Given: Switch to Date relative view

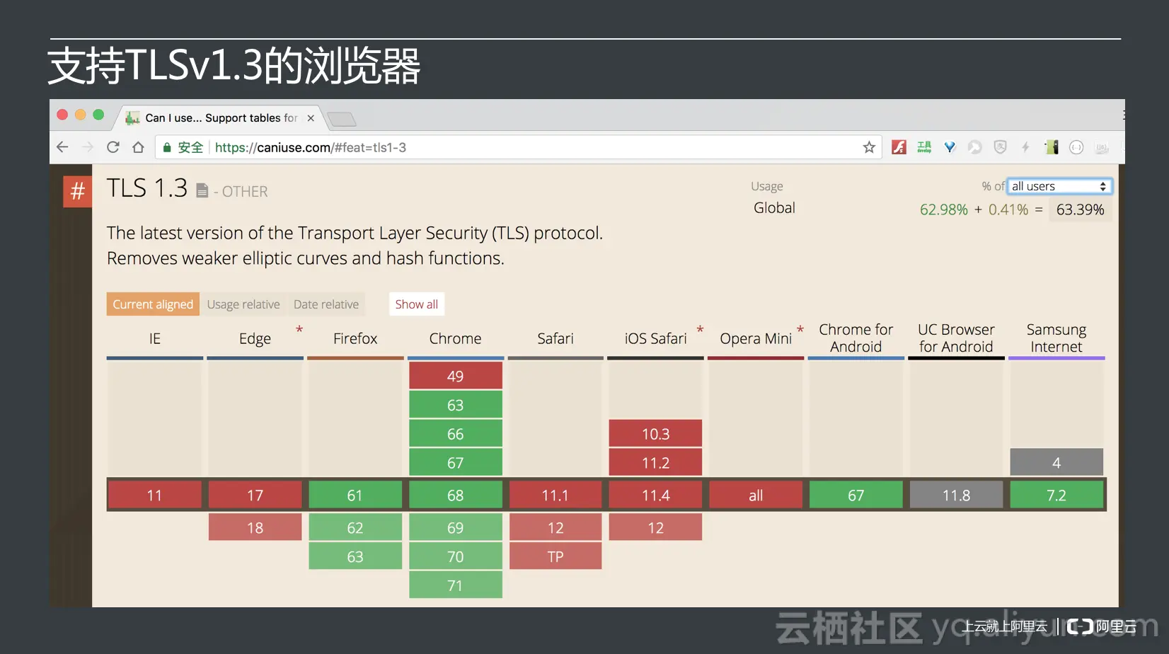Looking at the screenshot, I should click(326, 304).
